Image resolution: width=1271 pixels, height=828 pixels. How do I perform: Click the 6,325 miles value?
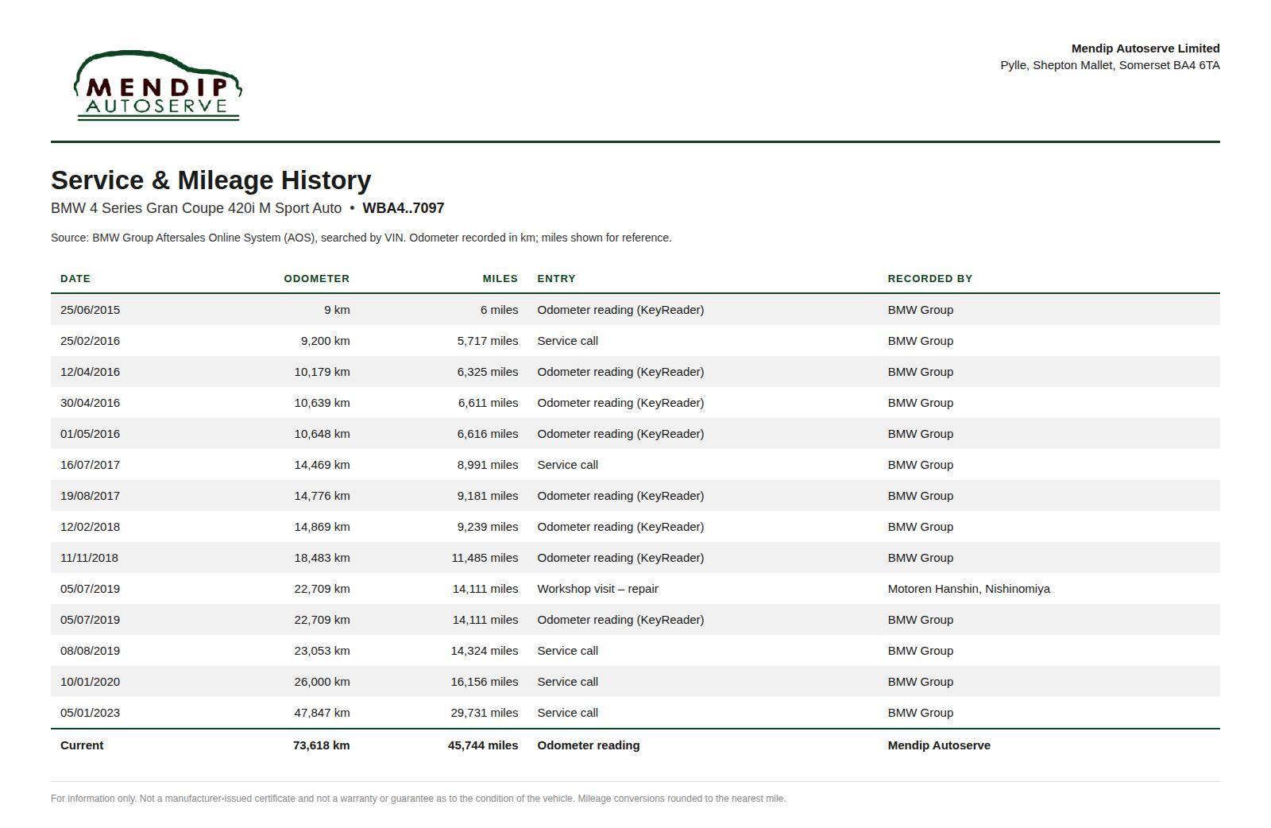point(488,372)
